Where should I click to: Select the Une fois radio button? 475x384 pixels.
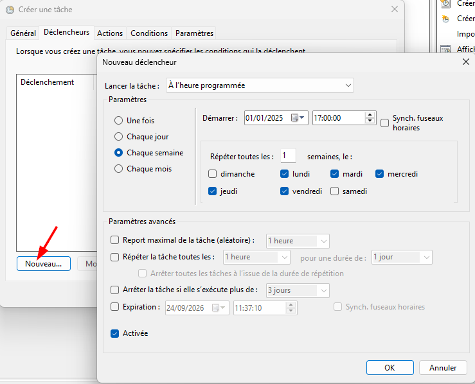[x=118, y=121]
